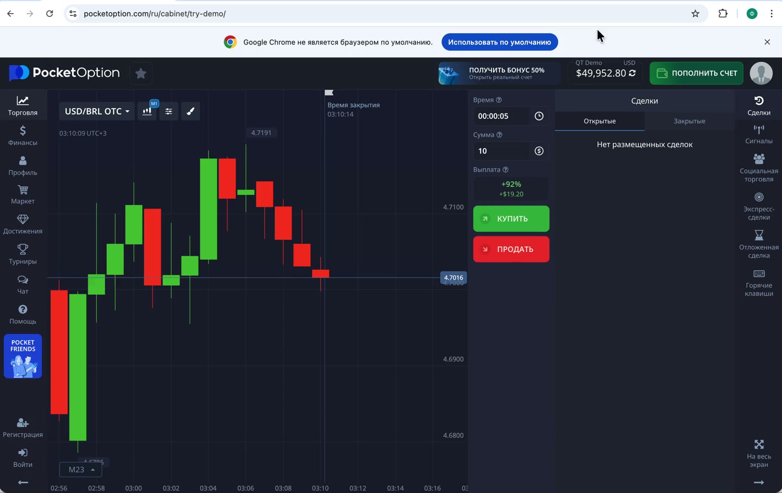
Task: Switch to the Закрытые trades tab
Action: [689, 121]
